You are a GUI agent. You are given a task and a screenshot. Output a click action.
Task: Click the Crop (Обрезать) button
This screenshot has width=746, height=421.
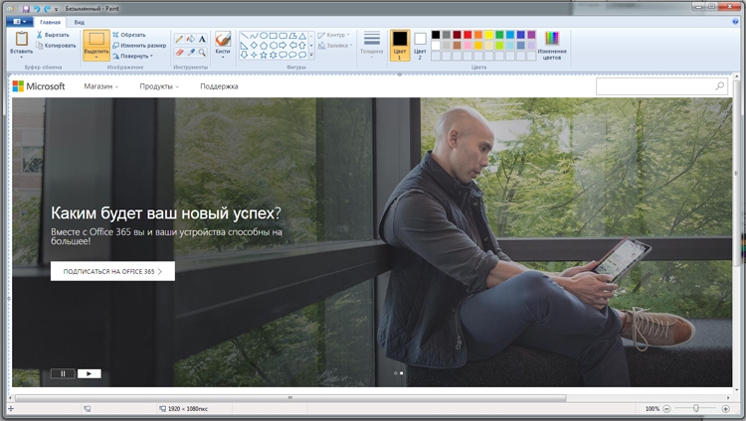coord(129,35)
